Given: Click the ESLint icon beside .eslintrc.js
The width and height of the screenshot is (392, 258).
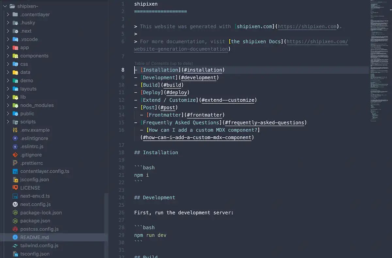Looking at the screenshot, I should [15, 146].
